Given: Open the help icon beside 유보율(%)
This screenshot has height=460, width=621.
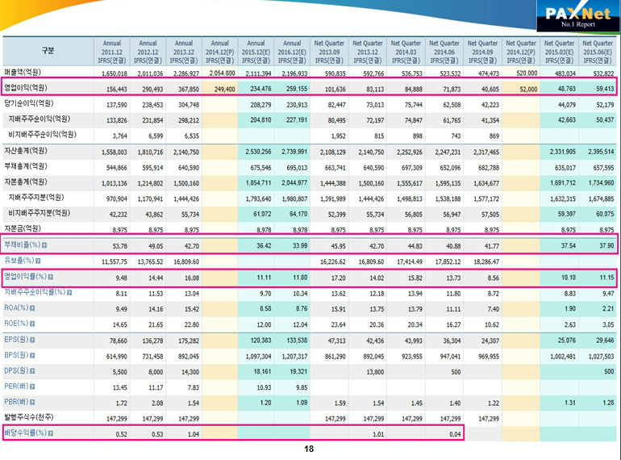Looking at the screenshot, I should tap(37, 262).
